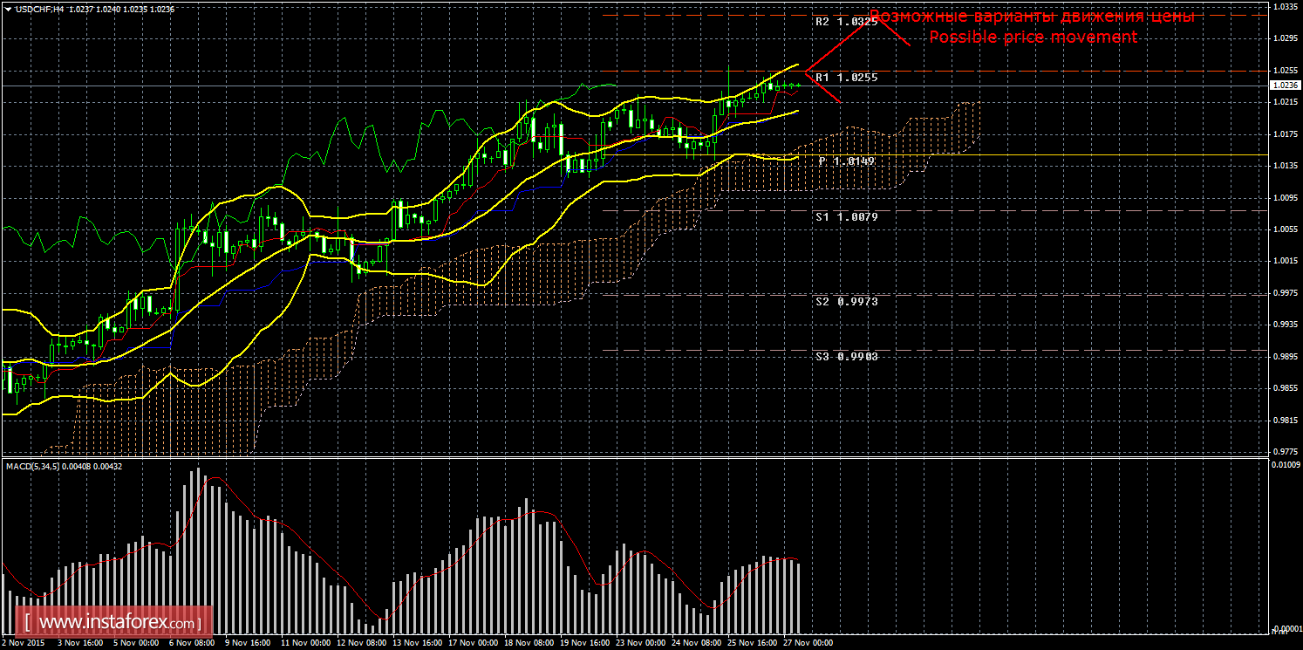Click the 'Possible price movement' annotation text
The image size is (1303, 650).
[x=1033, y=37]
